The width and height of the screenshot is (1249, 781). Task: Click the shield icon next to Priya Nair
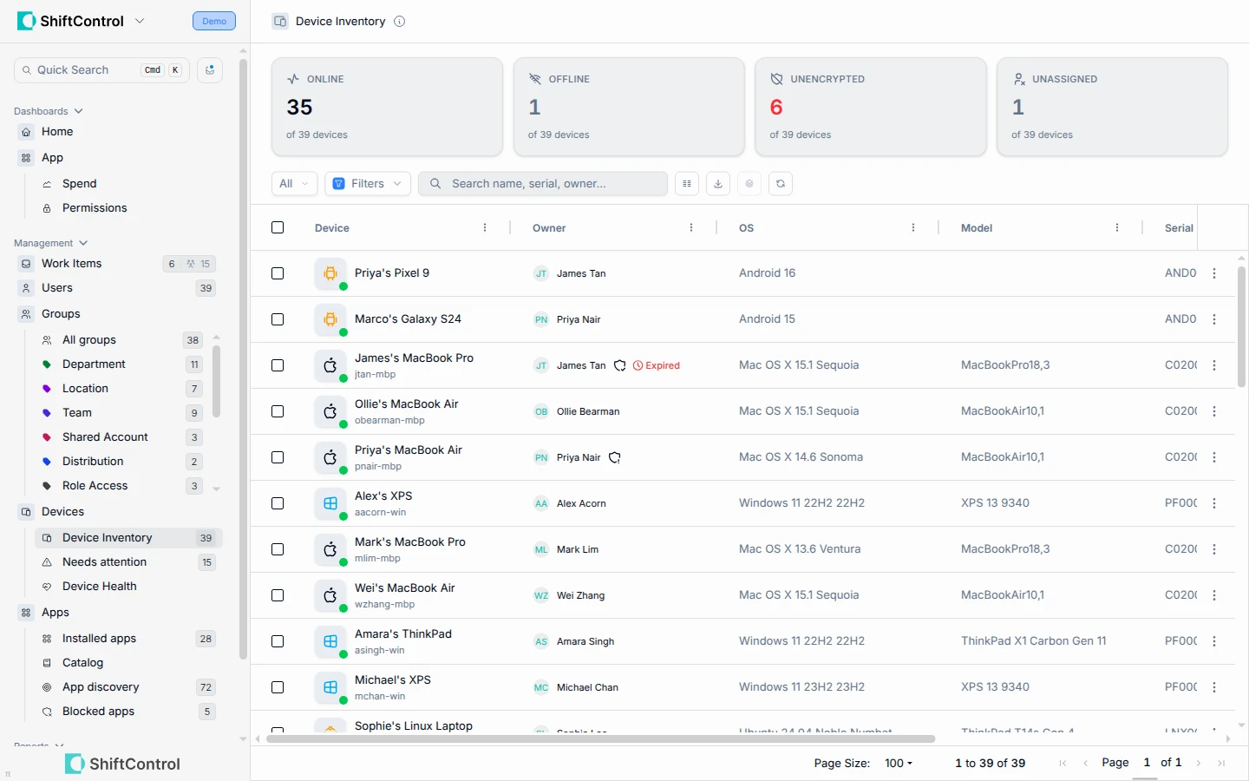pos(615,457)
